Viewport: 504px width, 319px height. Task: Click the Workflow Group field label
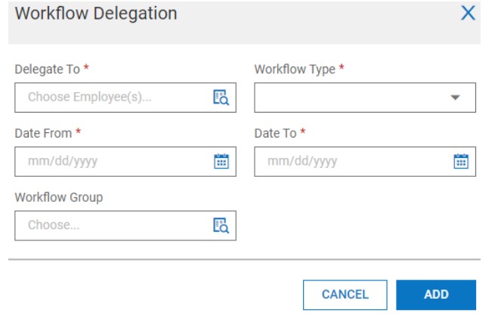(x=58, y=197)
